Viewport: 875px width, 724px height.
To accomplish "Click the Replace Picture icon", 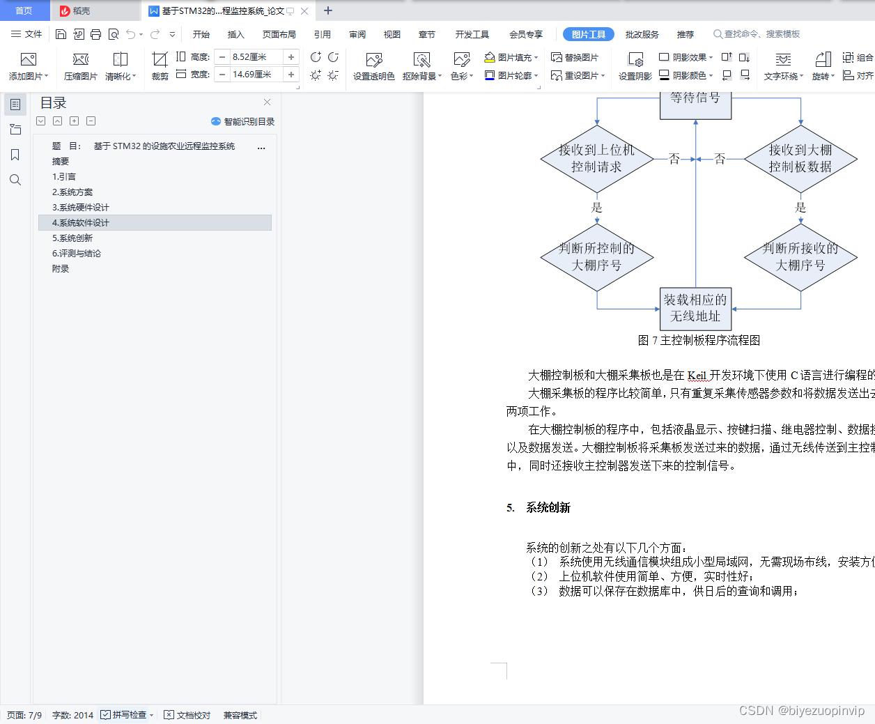I will (x=556, y=57).
